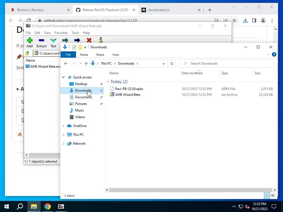Screen dimensions: 283x212
Task: Open the recent locations dropdown in Explorer
Action: pyautogui.click(x=80, y=63)
